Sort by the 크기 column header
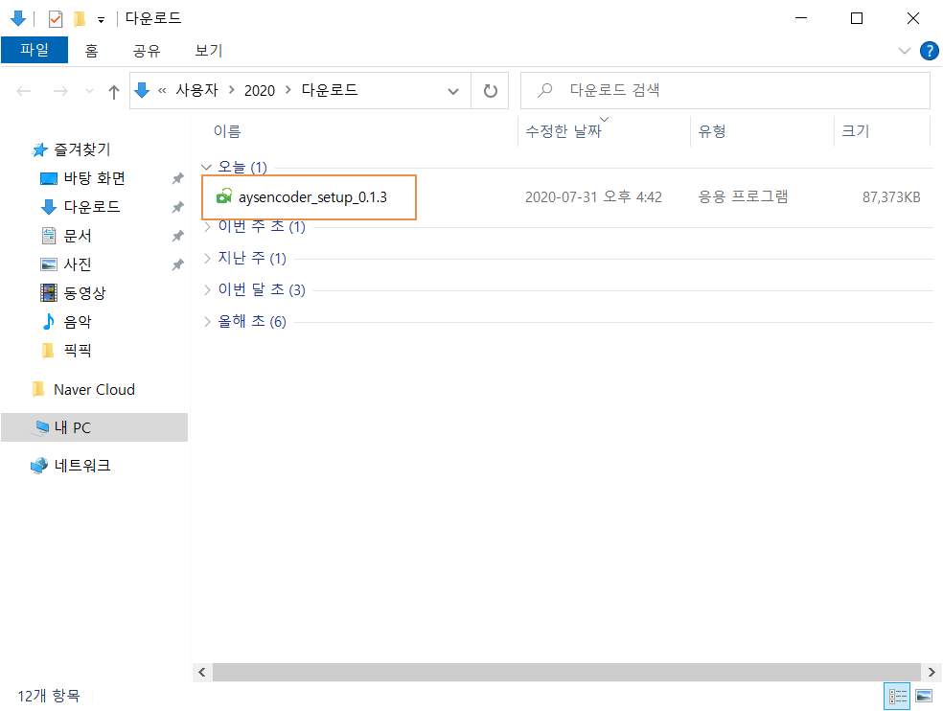943x711 pixels. pos(855,131)
